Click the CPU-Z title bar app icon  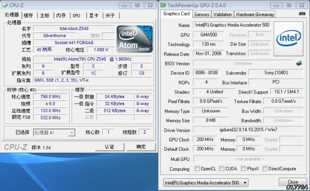(4, 5)
